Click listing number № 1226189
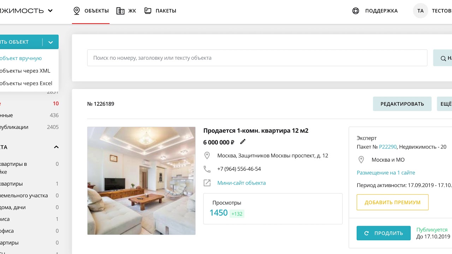Image resolution: width=452 pixels, height=254 pixels. point(101,104)
